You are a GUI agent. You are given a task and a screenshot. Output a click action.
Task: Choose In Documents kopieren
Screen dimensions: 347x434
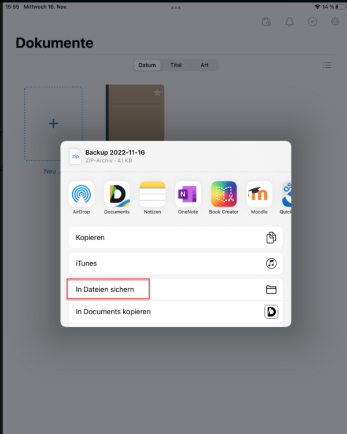(176, 312)
